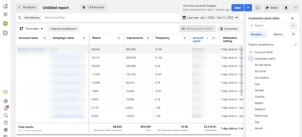Enable Ad name breakdown checkbox
Screen dimensions: 302x137
[251, 71]
